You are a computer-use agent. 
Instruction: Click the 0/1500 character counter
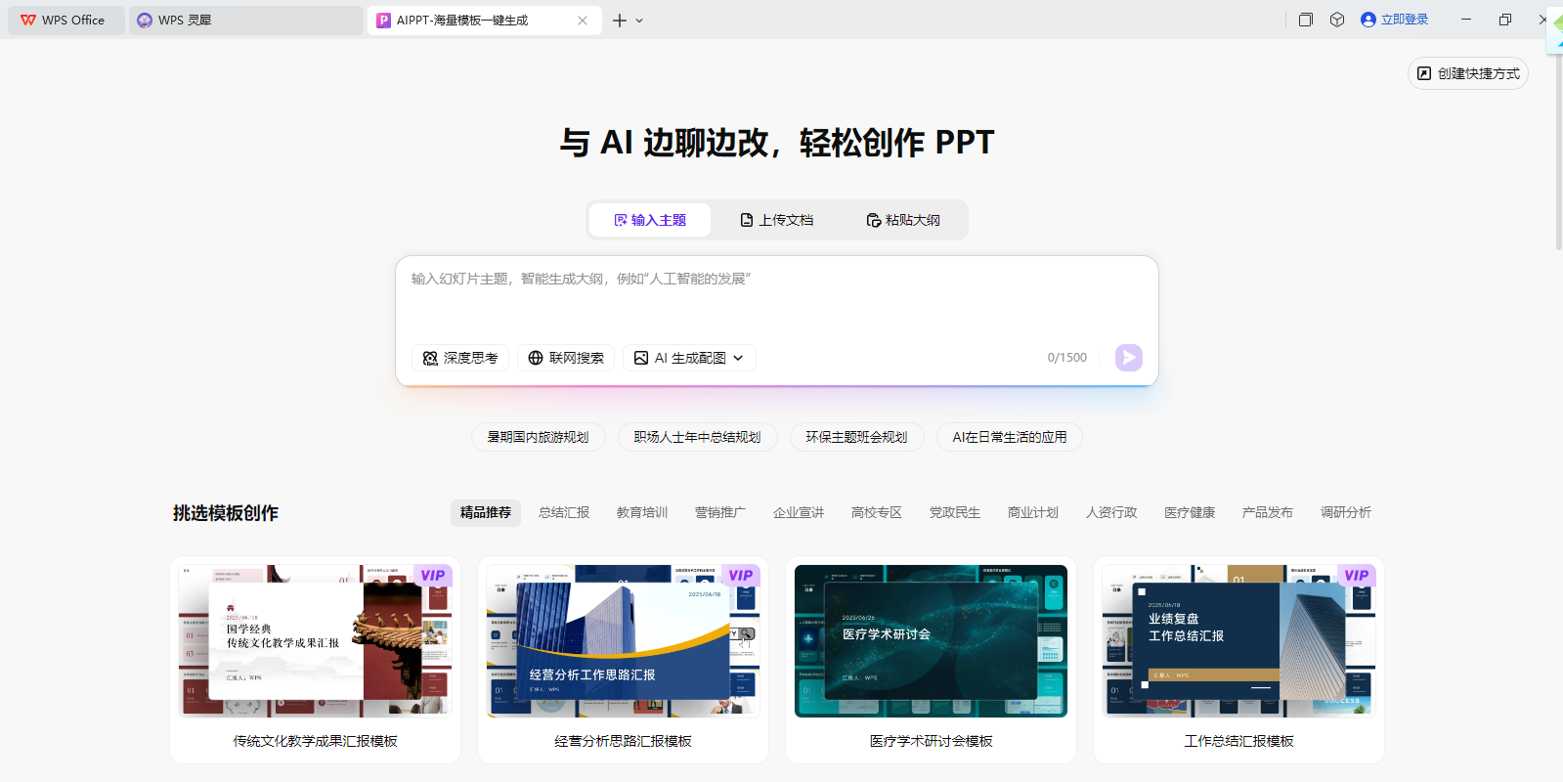[1066, 358]
